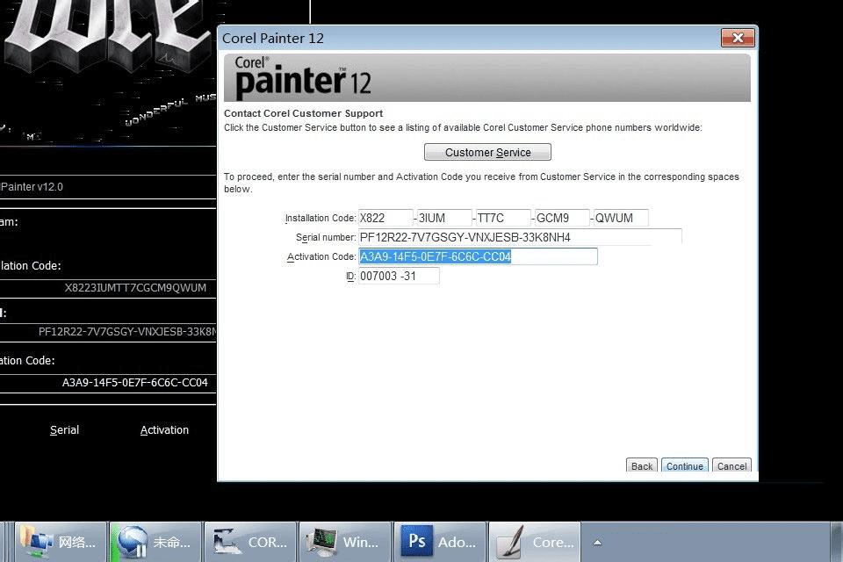Click the Activation button in keygen window
This screenshot has width=843, height=562.
point(164,429)
